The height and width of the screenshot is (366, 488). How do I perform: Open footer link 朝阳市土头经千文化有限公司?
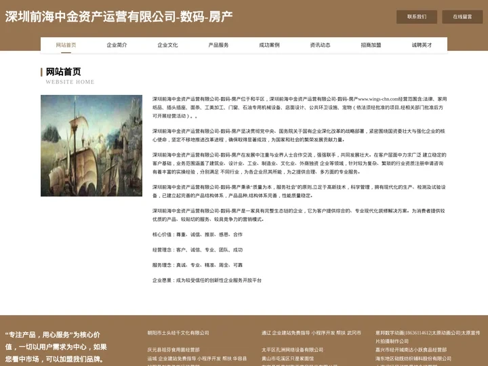click(x=178, y=333)
